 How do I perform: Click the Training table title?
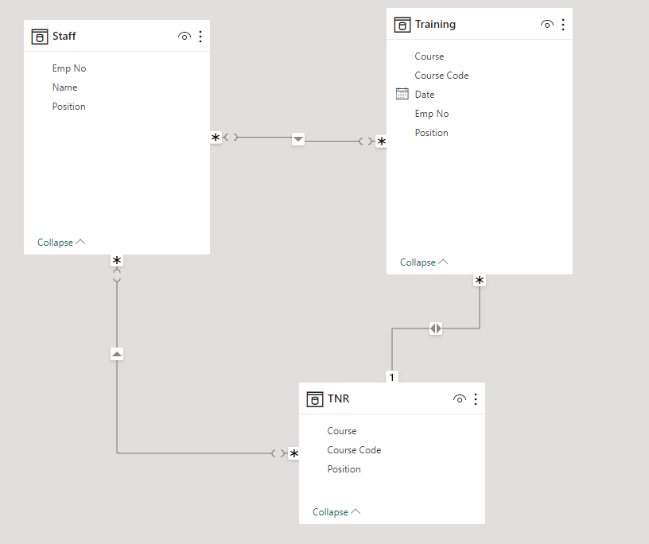point(435,25)
